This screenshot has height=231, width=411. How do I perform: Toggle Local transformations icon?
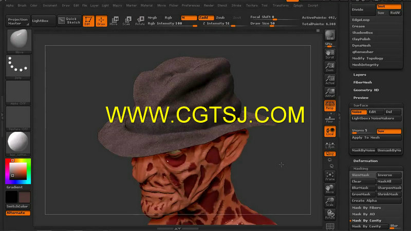click(330, 131)
